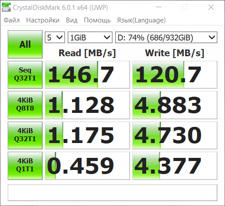Click the Seq read result 146.7
The width and height of the screenshot is (225, 206).
87,75
